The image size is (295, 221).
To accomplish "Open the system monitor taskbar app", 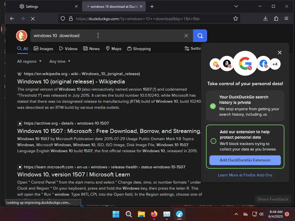I will pyautogui.click(x=167, y=214).
